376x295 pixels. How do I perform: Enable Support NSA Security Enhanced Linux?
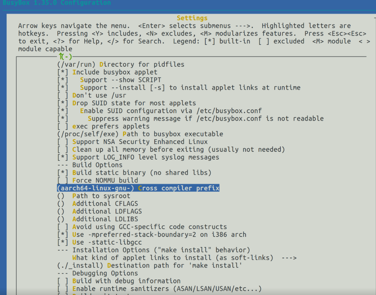pos(132,142)
